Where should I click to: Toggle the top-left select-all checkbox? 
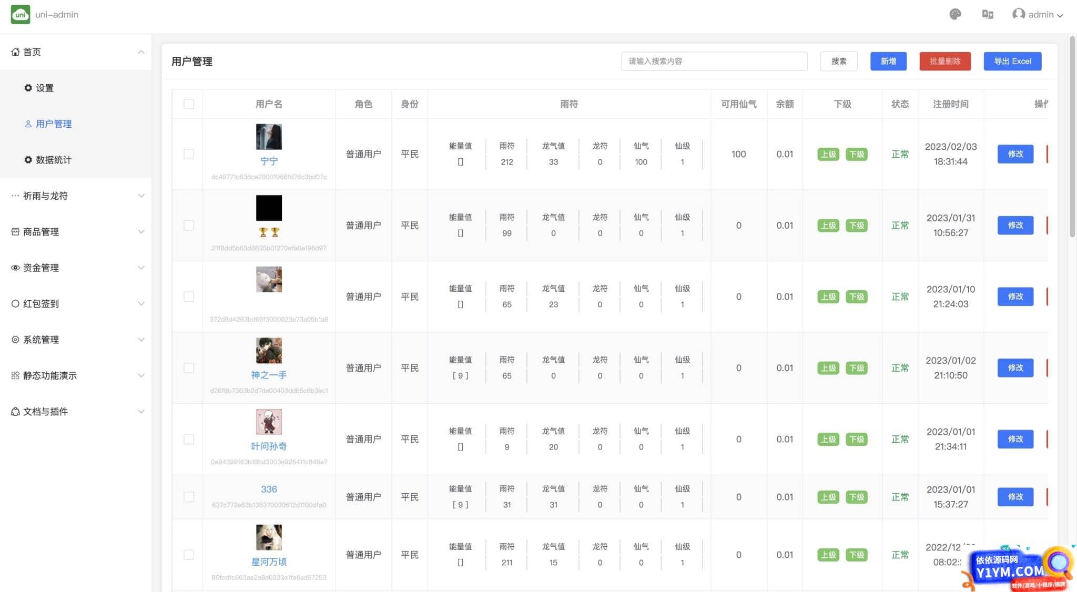point(188,104)
